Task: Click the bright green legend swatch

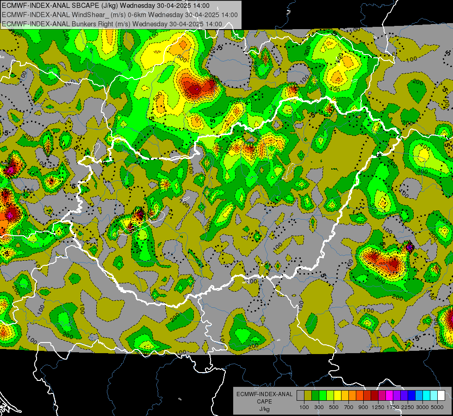Action: point(323,395)
